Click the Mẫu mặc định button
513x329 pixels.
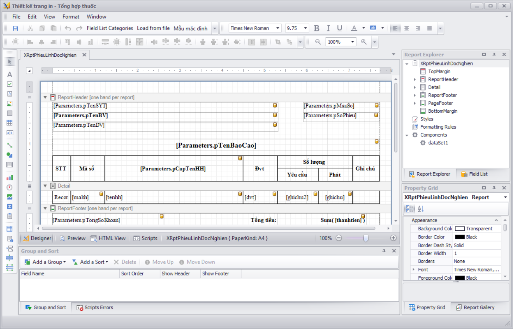(190, 28)
